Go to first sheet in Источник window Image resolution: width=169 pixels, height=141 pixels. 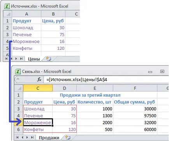(6, 59)
